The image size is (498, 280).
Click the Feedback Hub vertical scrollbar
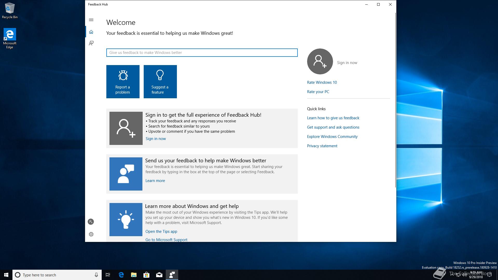click(395, 100)
